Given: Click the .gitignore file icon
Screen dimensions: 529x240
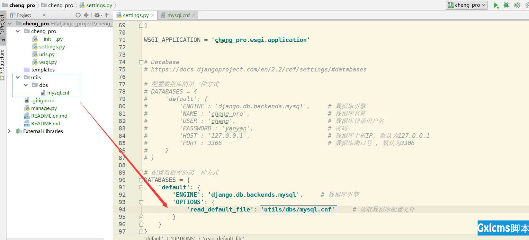Looking at the screenshot, I should (x=27, y=101).
